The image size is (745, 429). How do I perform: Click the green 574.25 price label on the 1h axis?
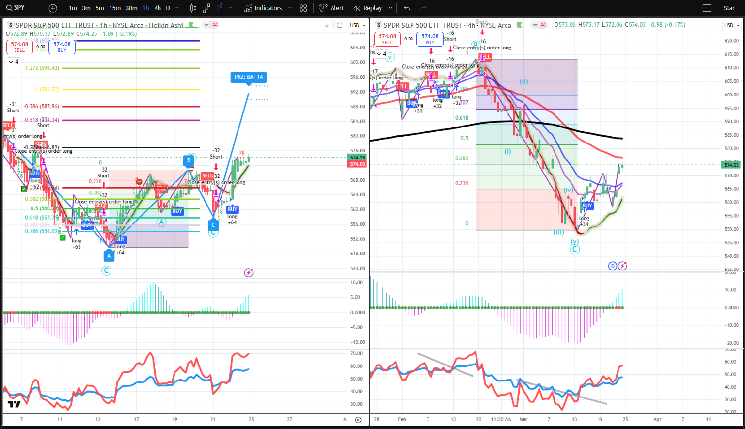pyautogui.click(x=357, y=158)
